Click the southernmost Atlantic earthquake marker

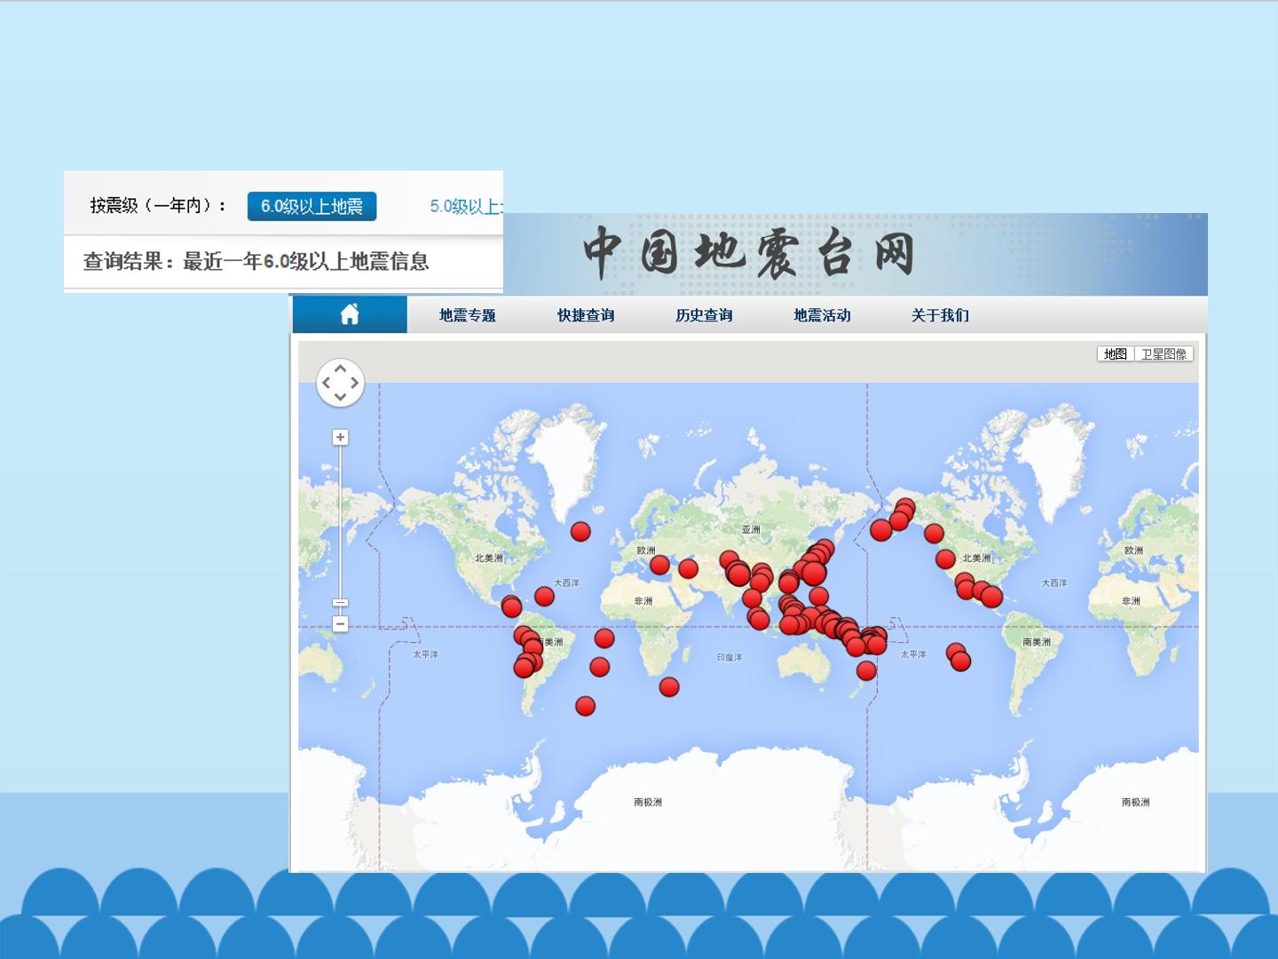pos(585,706)
